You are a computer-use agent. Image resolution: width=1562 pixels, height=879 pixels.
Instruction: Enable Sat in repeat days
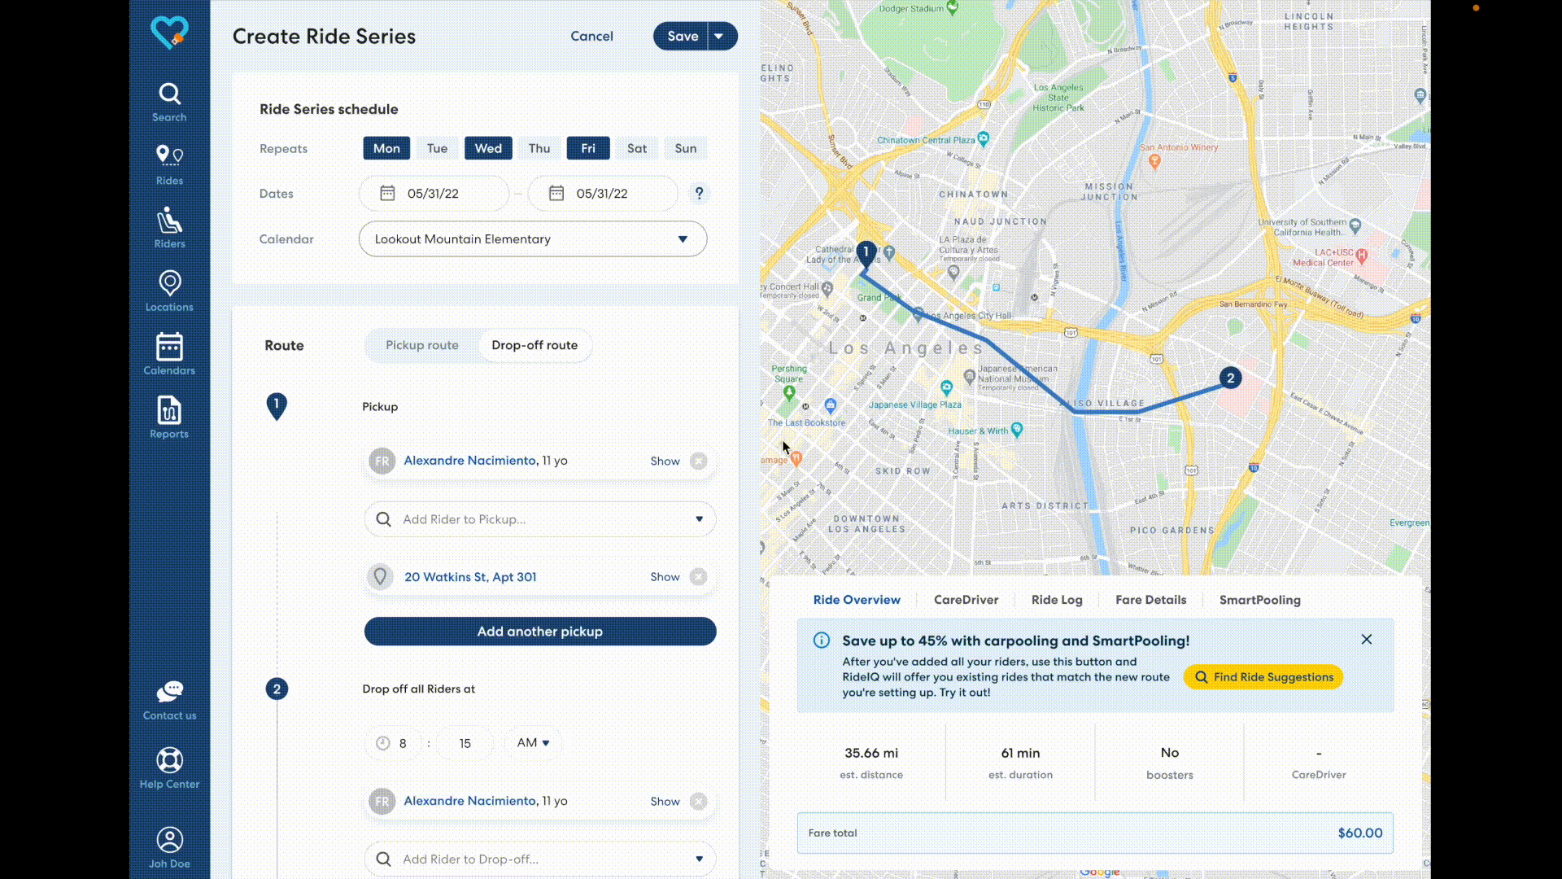pos(637,148)
